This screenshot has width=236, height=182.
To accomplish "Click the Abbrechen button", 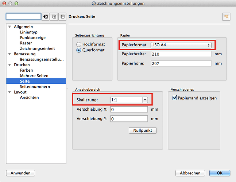I will coord(190,173).
